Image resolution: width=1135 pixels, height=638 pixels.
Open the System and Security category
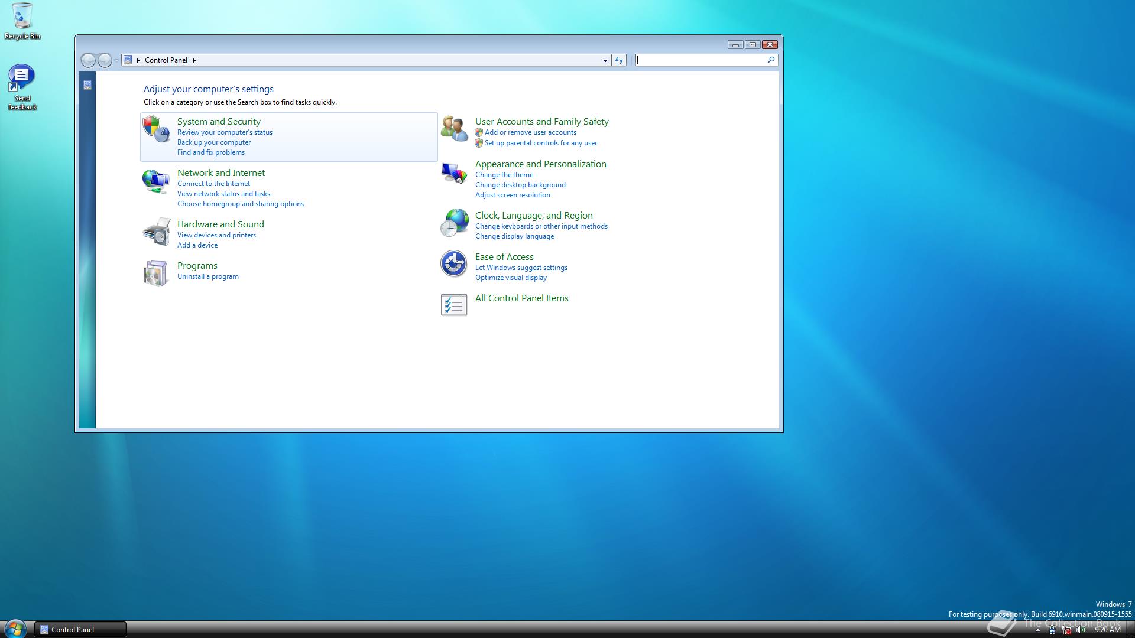219,121
